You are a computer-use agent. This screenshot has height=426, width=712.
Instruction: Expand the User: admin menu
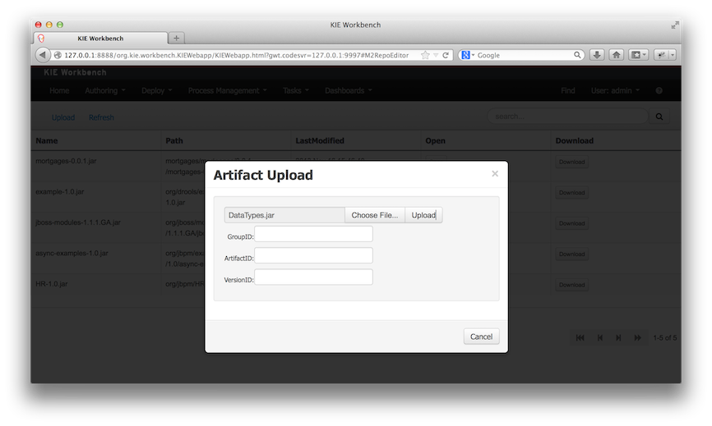(x=615, y=90)
